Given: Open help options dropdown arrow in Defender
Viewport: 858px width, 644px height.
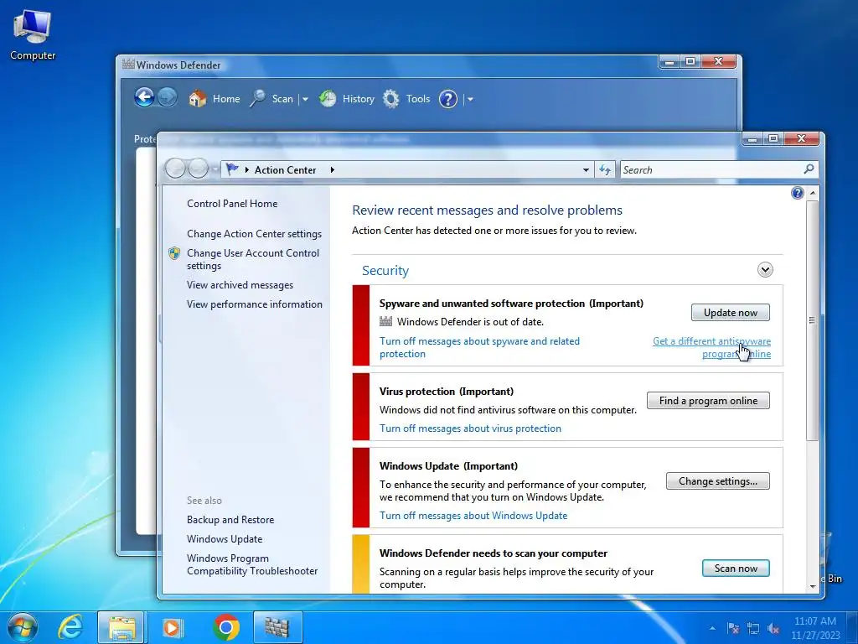Looking at the screenshot, I should (x=470, y=100).
